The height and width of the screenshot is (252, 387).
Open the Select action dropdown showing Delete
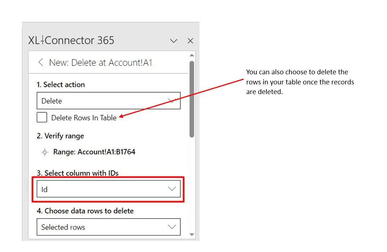point(108,101)
